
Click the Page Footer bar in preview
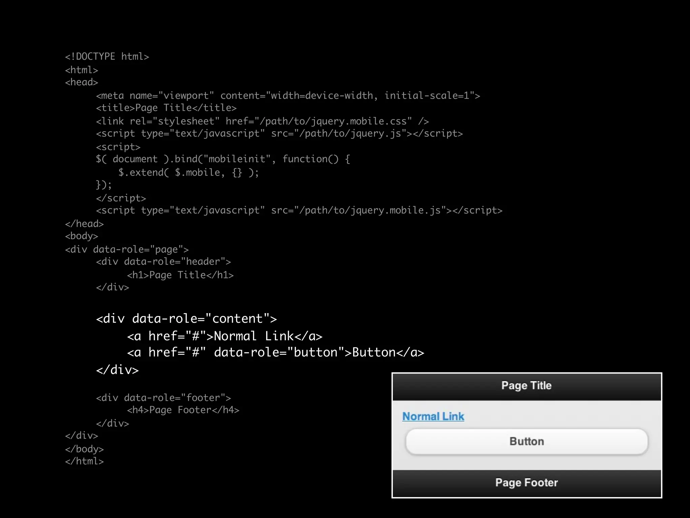(x=526, y=483)
